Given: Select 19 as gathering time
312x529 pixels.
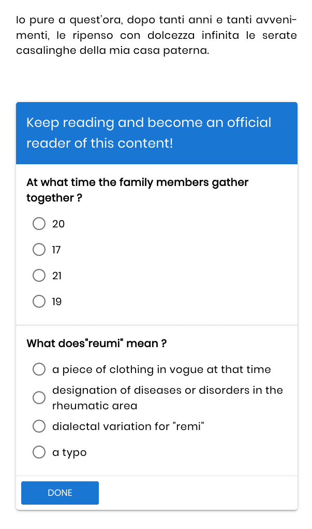Looking at the screenshot, I should click(39, 302).
